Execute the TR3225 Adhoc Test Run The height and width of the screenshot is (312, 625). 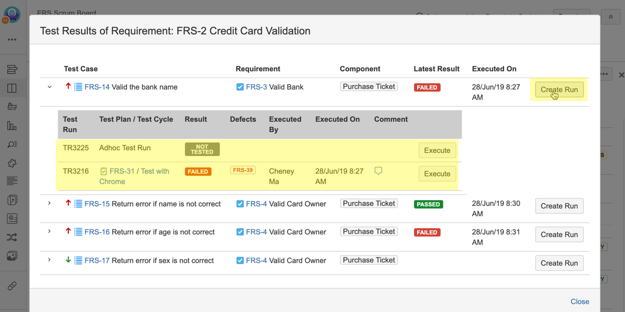pos(437,150)
